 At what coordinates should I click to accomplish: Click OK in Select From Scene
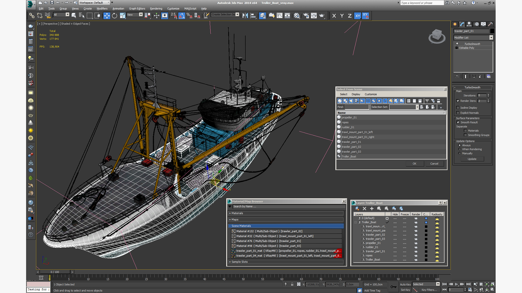pyautogui.click(x=414, y=164)
